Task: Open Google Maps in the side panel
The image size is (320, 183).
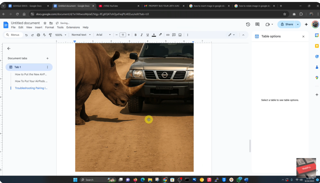Action: (317, 78)
